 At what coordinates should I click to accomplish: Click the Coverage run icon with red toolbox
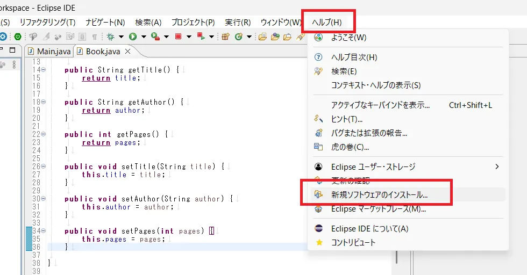pyautogui.click(x=155, y=37)
